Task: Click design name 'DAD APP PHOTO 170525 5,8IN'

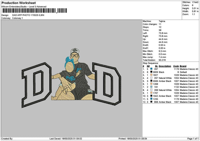Action: (x=28, y=15)
